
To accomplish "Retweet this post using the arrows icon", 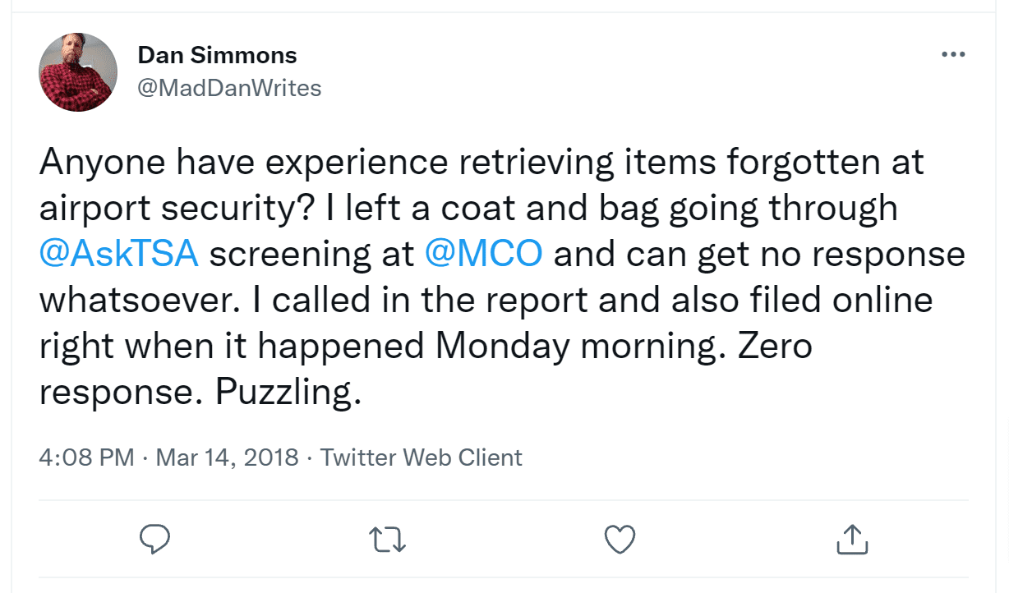I will (388, 540).
